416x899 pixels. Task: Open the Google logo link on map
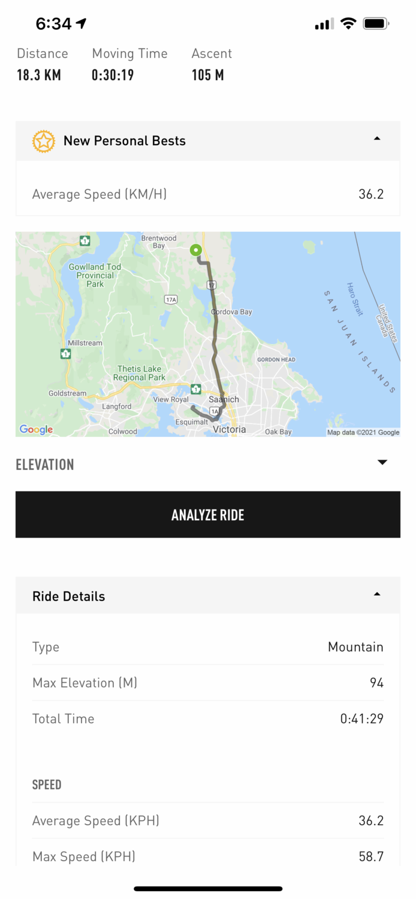point(36,429)
